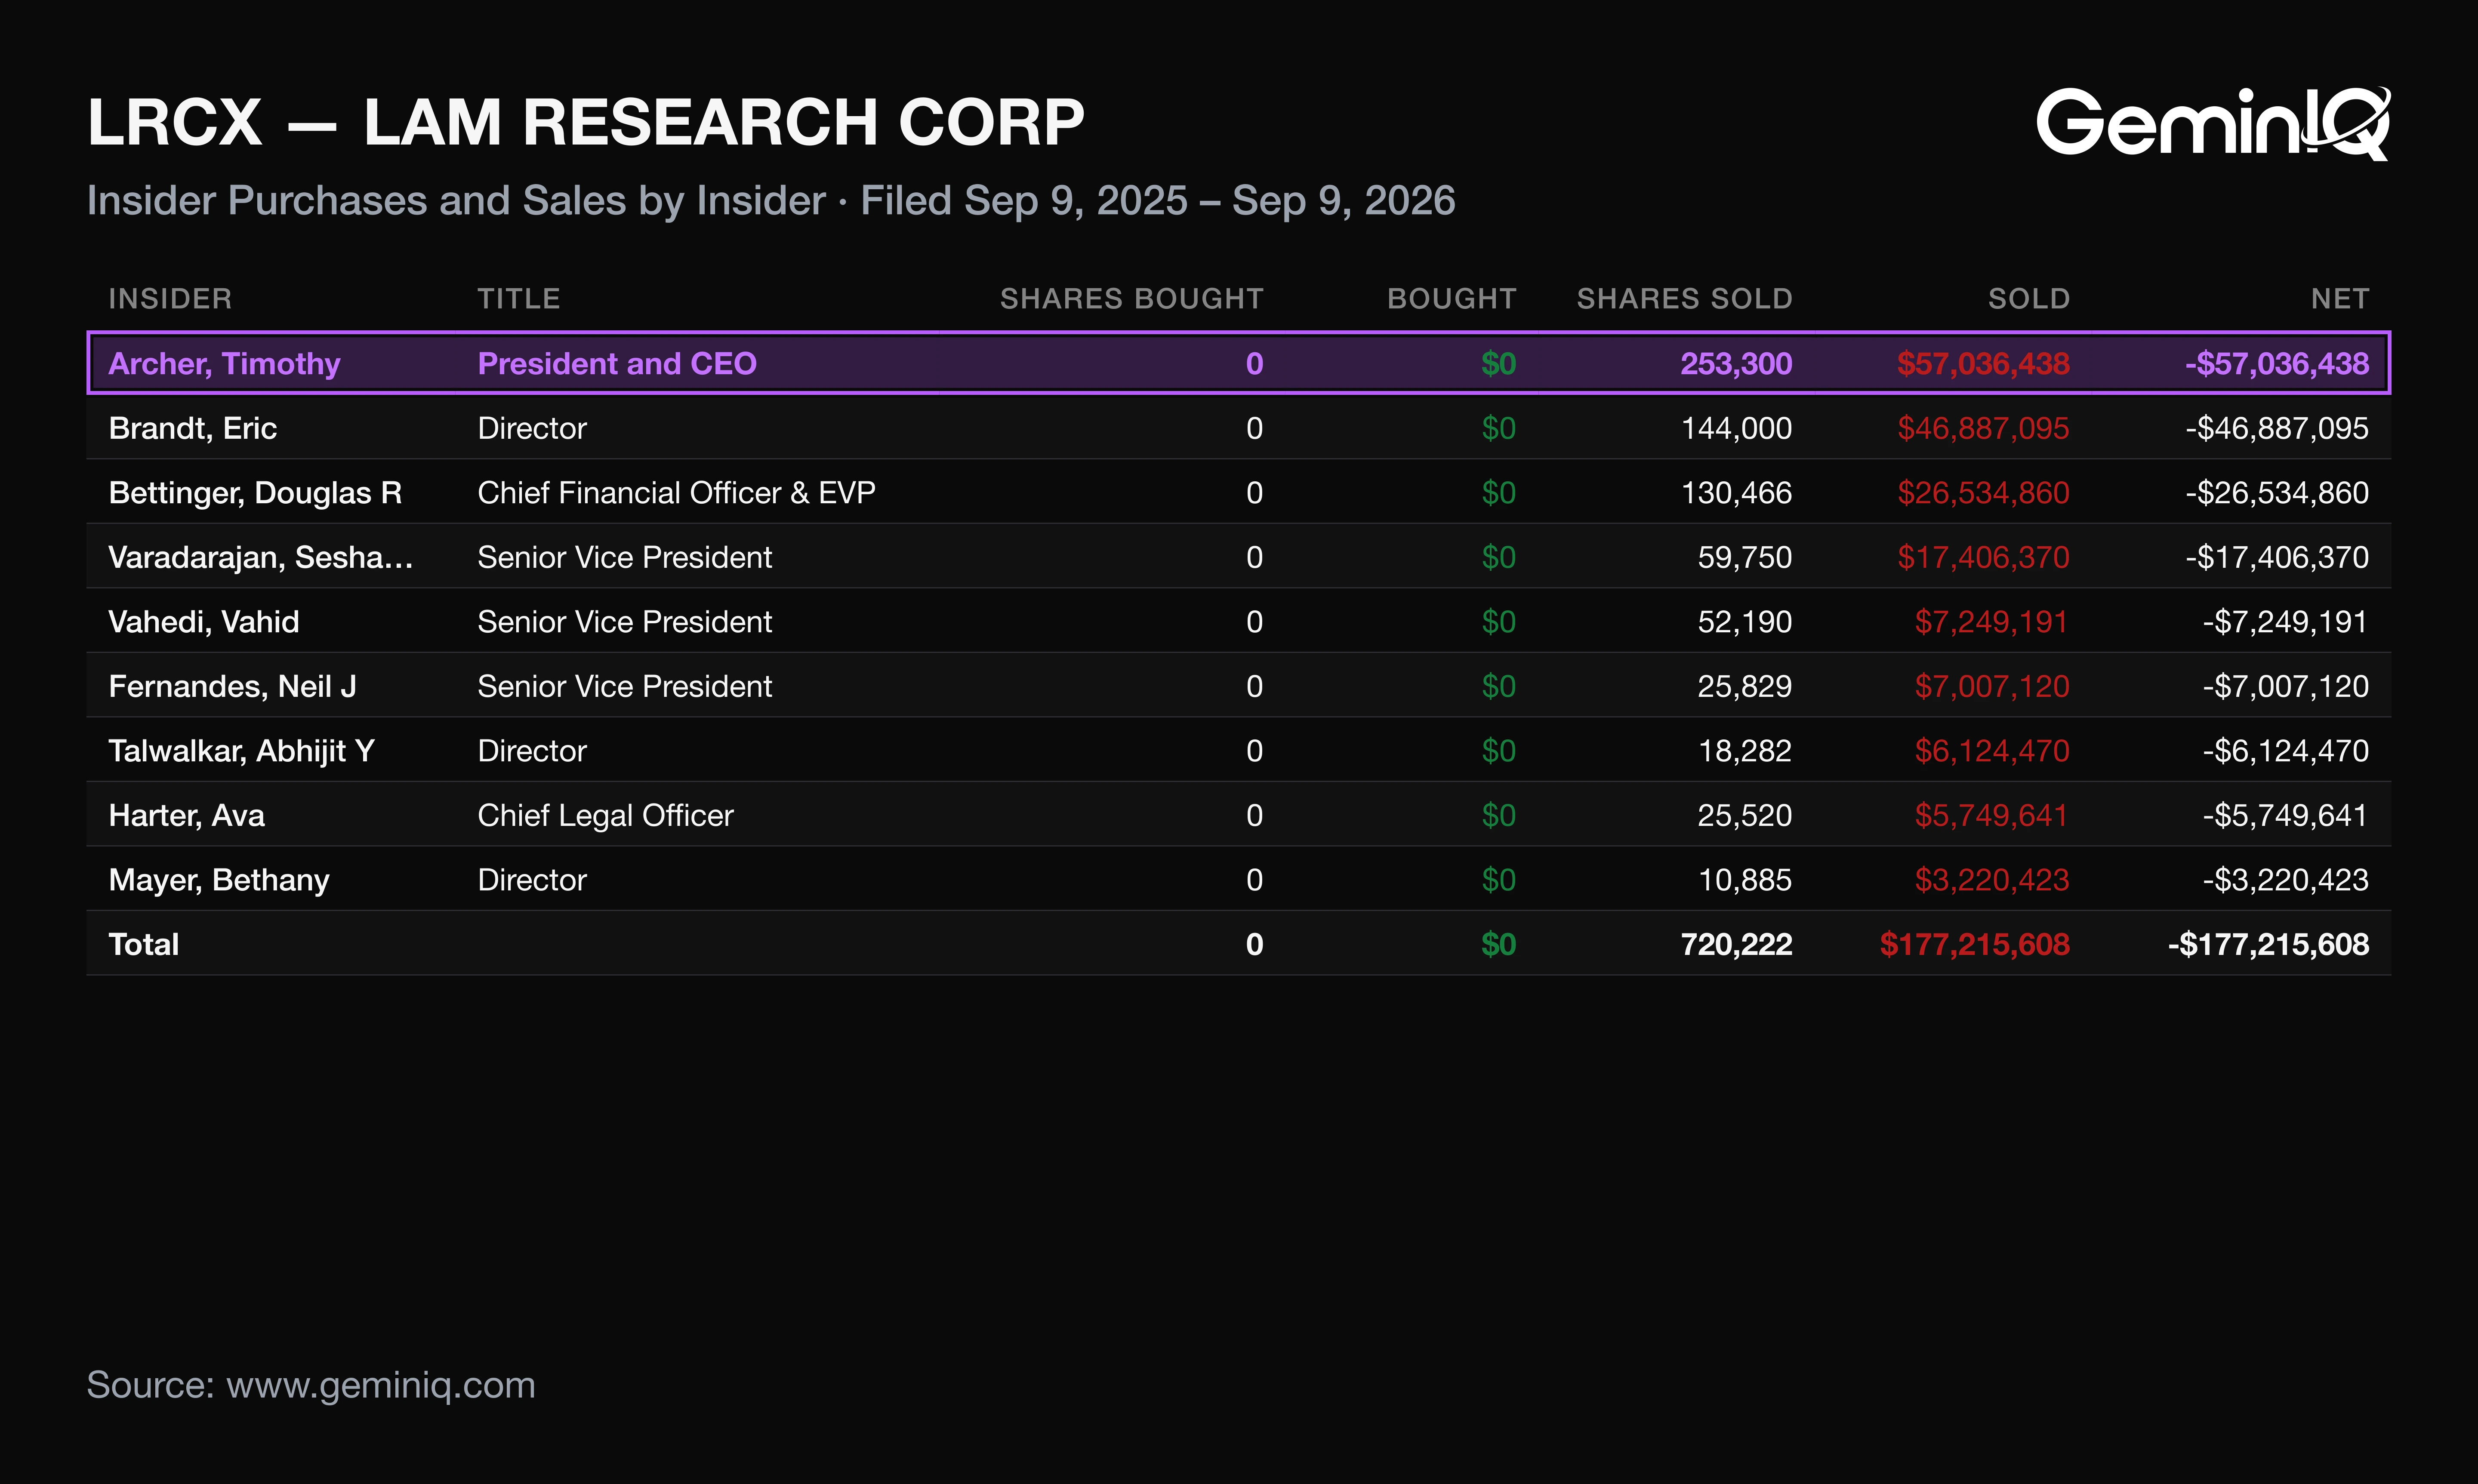The width and height of the screenshot is (2478, 1484).
Task: Open the Source: www.geminiq.com link
Action: pos(311,1385)
